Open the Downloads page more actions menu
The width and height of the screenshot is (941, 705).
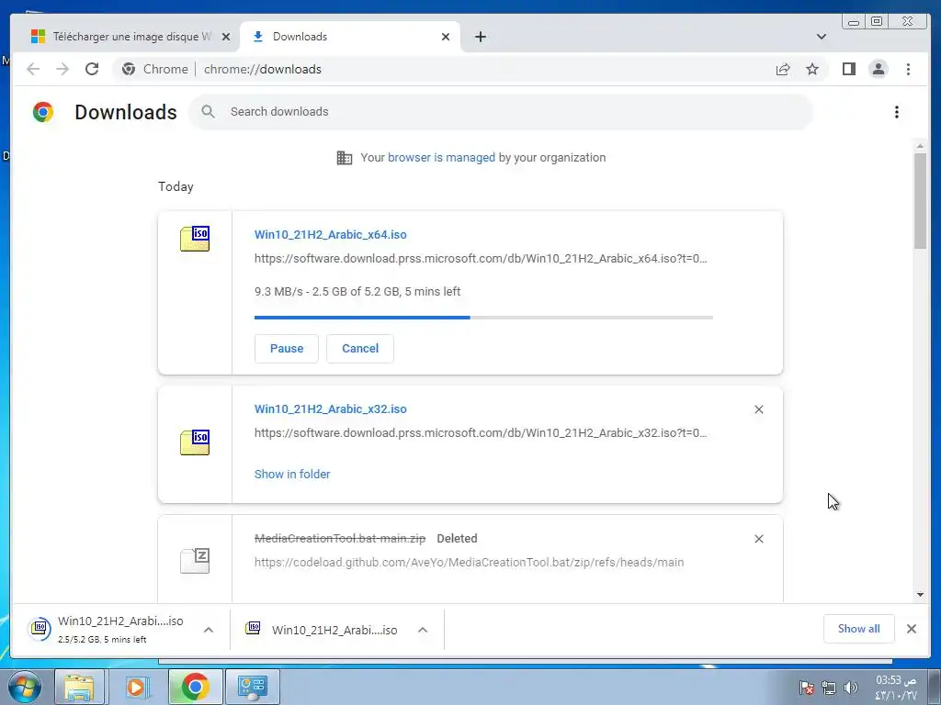pyautogui.click(x=897, y=112)
